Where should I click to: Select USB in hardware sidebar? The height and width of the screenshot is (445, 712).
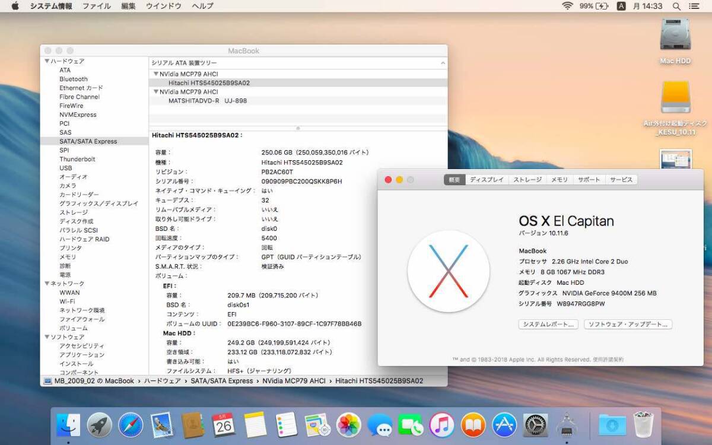[66, 168]
